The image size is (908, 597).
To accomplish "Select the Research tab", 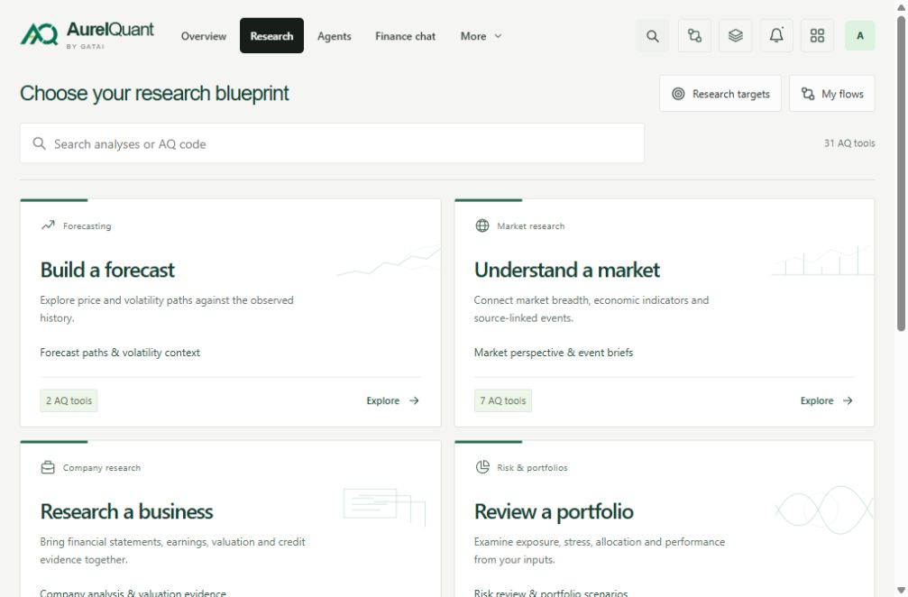I will (271, 36).
